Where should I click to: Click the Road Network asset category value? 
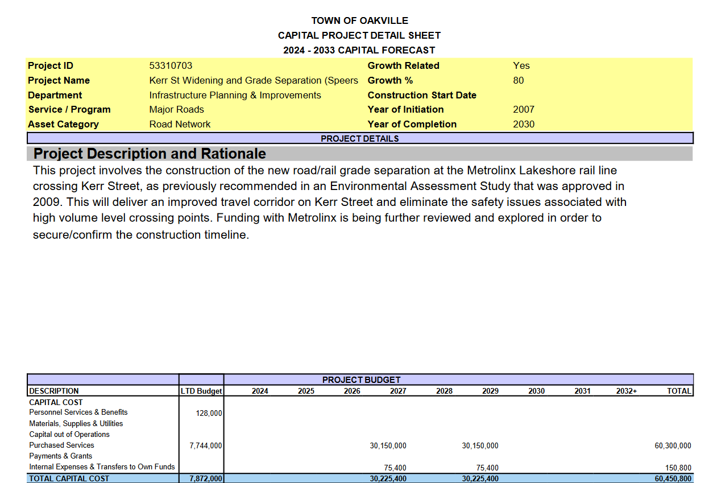tap(180, 124)
